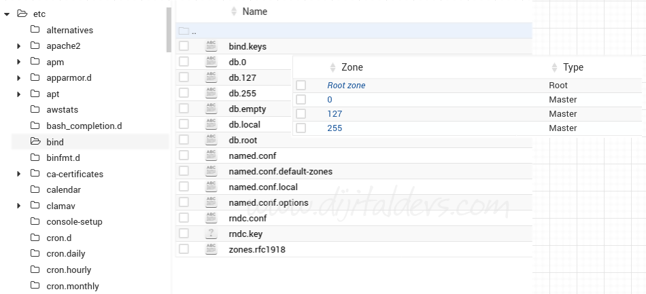The image size is (646, 294).
Task: Expand the clamav folder node
Action: coord(19,206)
